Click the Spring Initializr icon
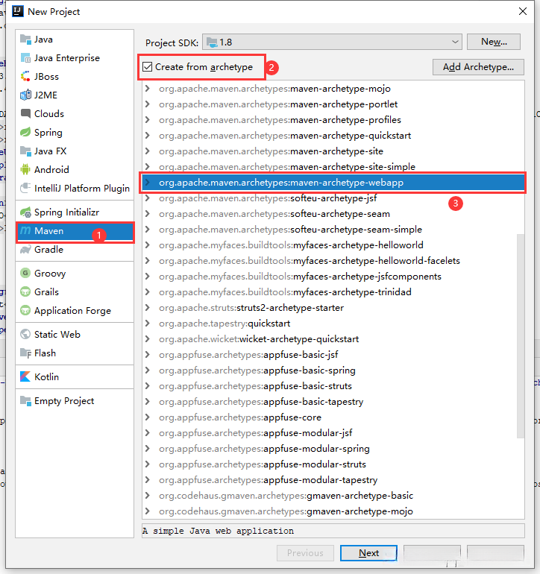The image size is (540, 574). pyautogui.click(x=25, y=212)
